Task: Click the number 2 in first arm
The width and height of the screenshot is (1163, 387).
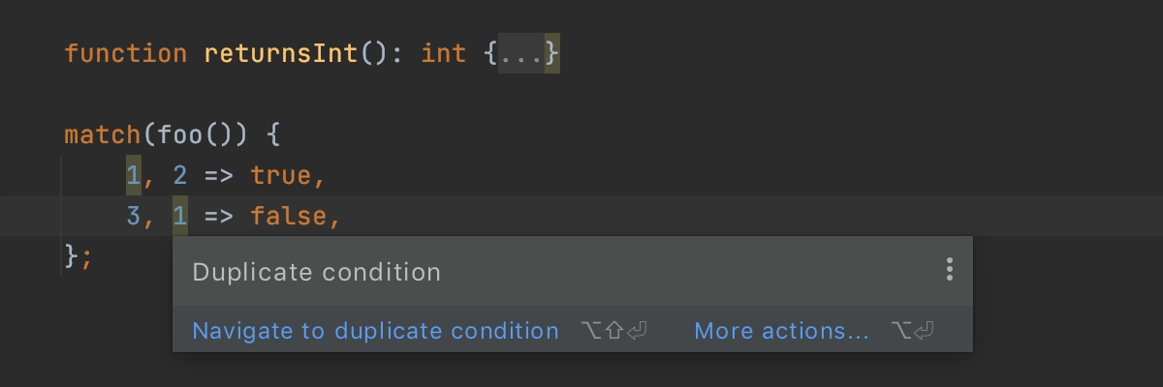Action: click(180, 175)
